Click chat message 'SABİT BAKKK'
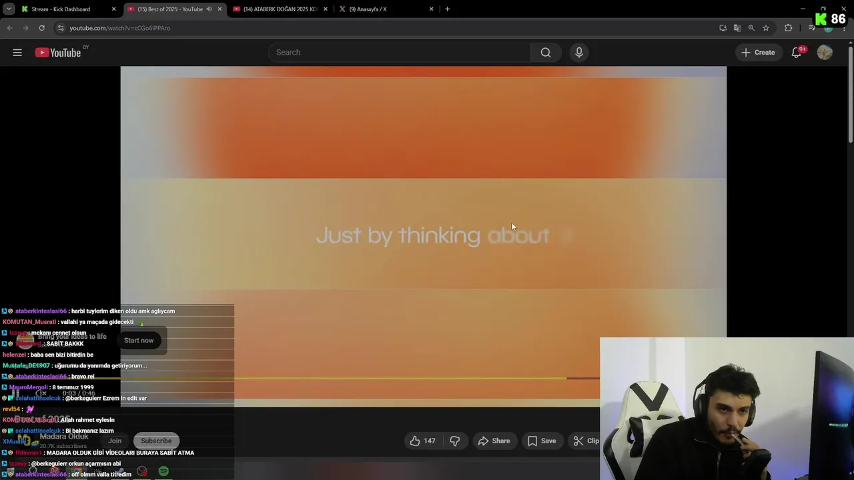 65,344
